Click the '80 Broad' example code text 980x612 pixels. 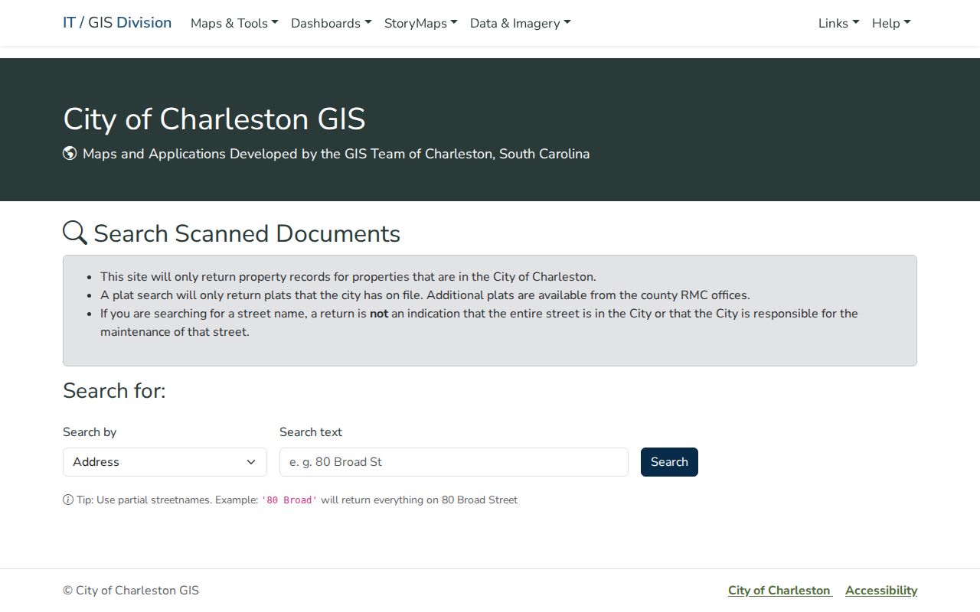[x=289, y=500]
